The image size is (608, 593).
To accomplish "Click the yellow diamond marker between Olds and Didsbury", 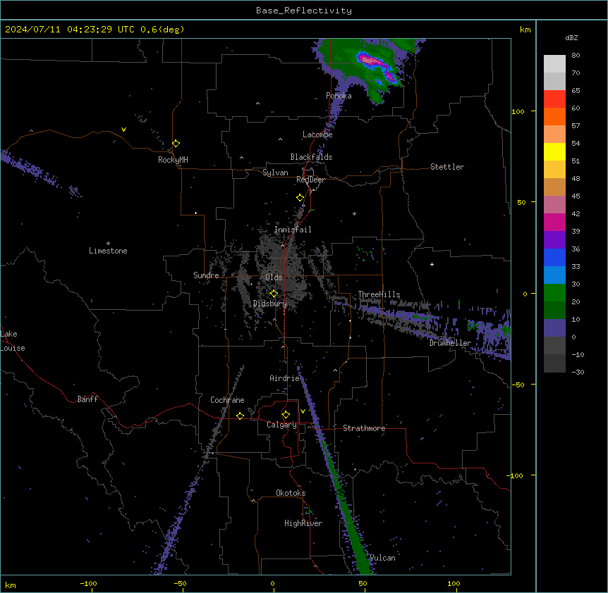I will pyautogui.click(x=274, y=294).
